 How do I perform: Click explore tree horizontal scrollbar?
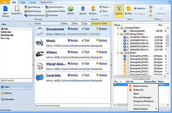(x=133, y=76)
